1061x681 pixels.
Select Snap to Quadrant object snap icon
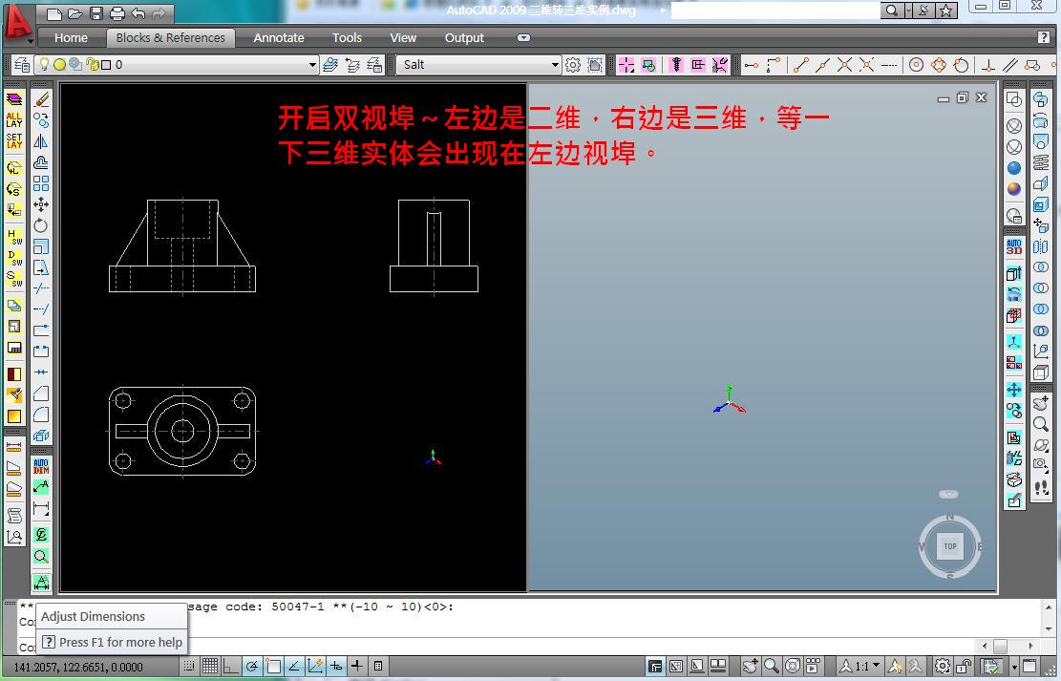click(x=939, y=65)
